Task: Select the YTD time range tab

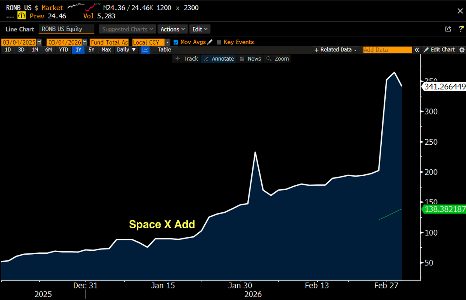Action: click(x=63, y=50)
